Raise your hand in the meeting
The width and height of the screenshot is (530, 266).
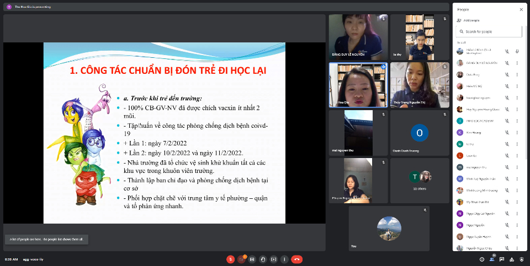(263, 259)
